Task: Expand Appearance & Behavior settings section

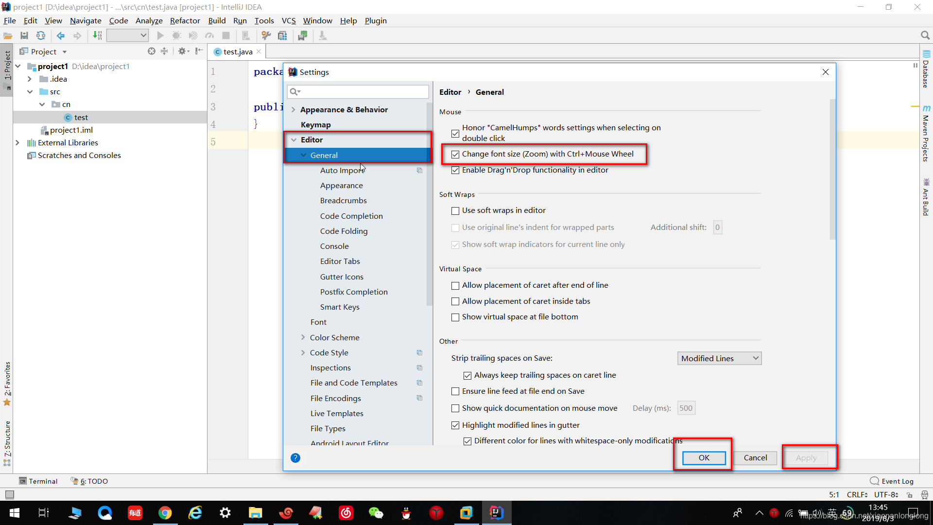Action: pyautogui.click(x=294, y=110)
